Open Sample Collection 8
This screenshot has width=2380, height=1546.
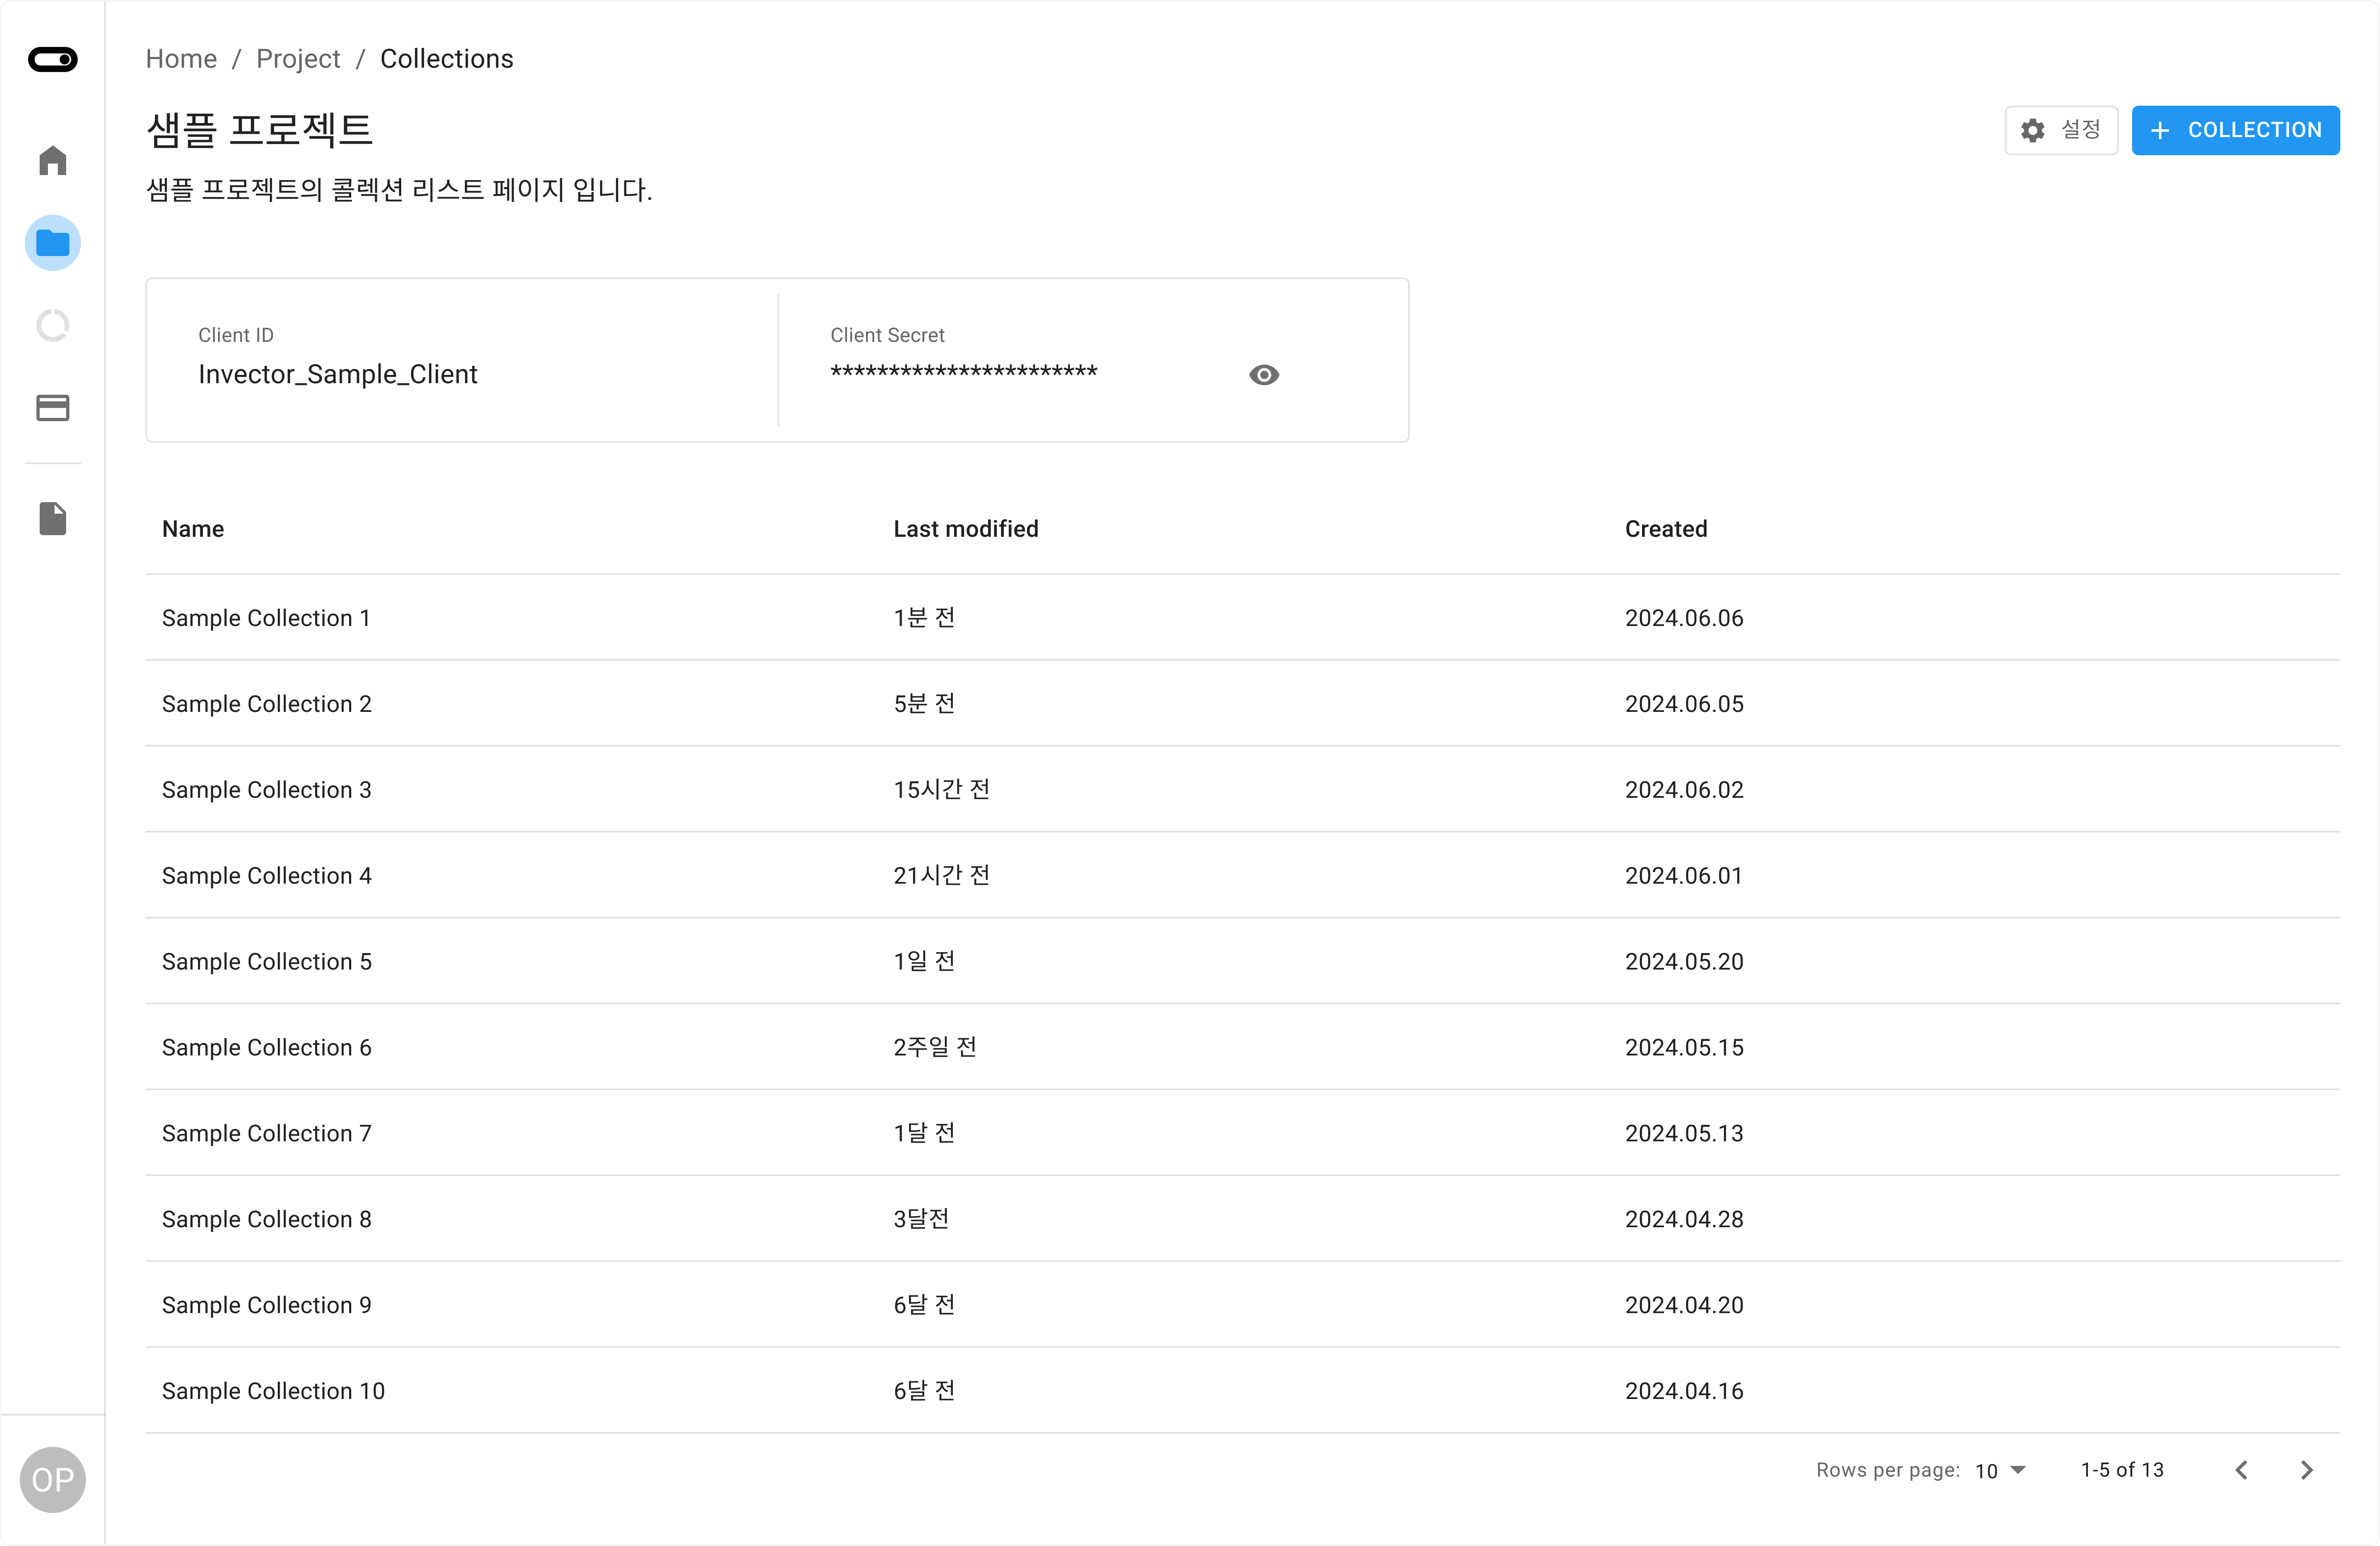[266, 1219]
